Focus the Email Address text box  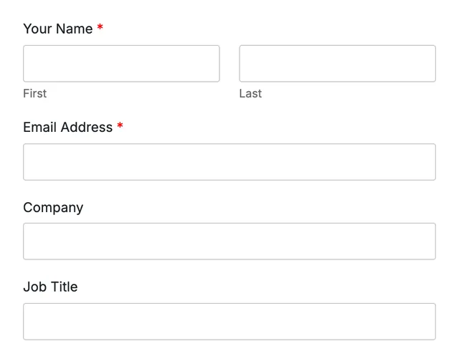click(229, 162)
